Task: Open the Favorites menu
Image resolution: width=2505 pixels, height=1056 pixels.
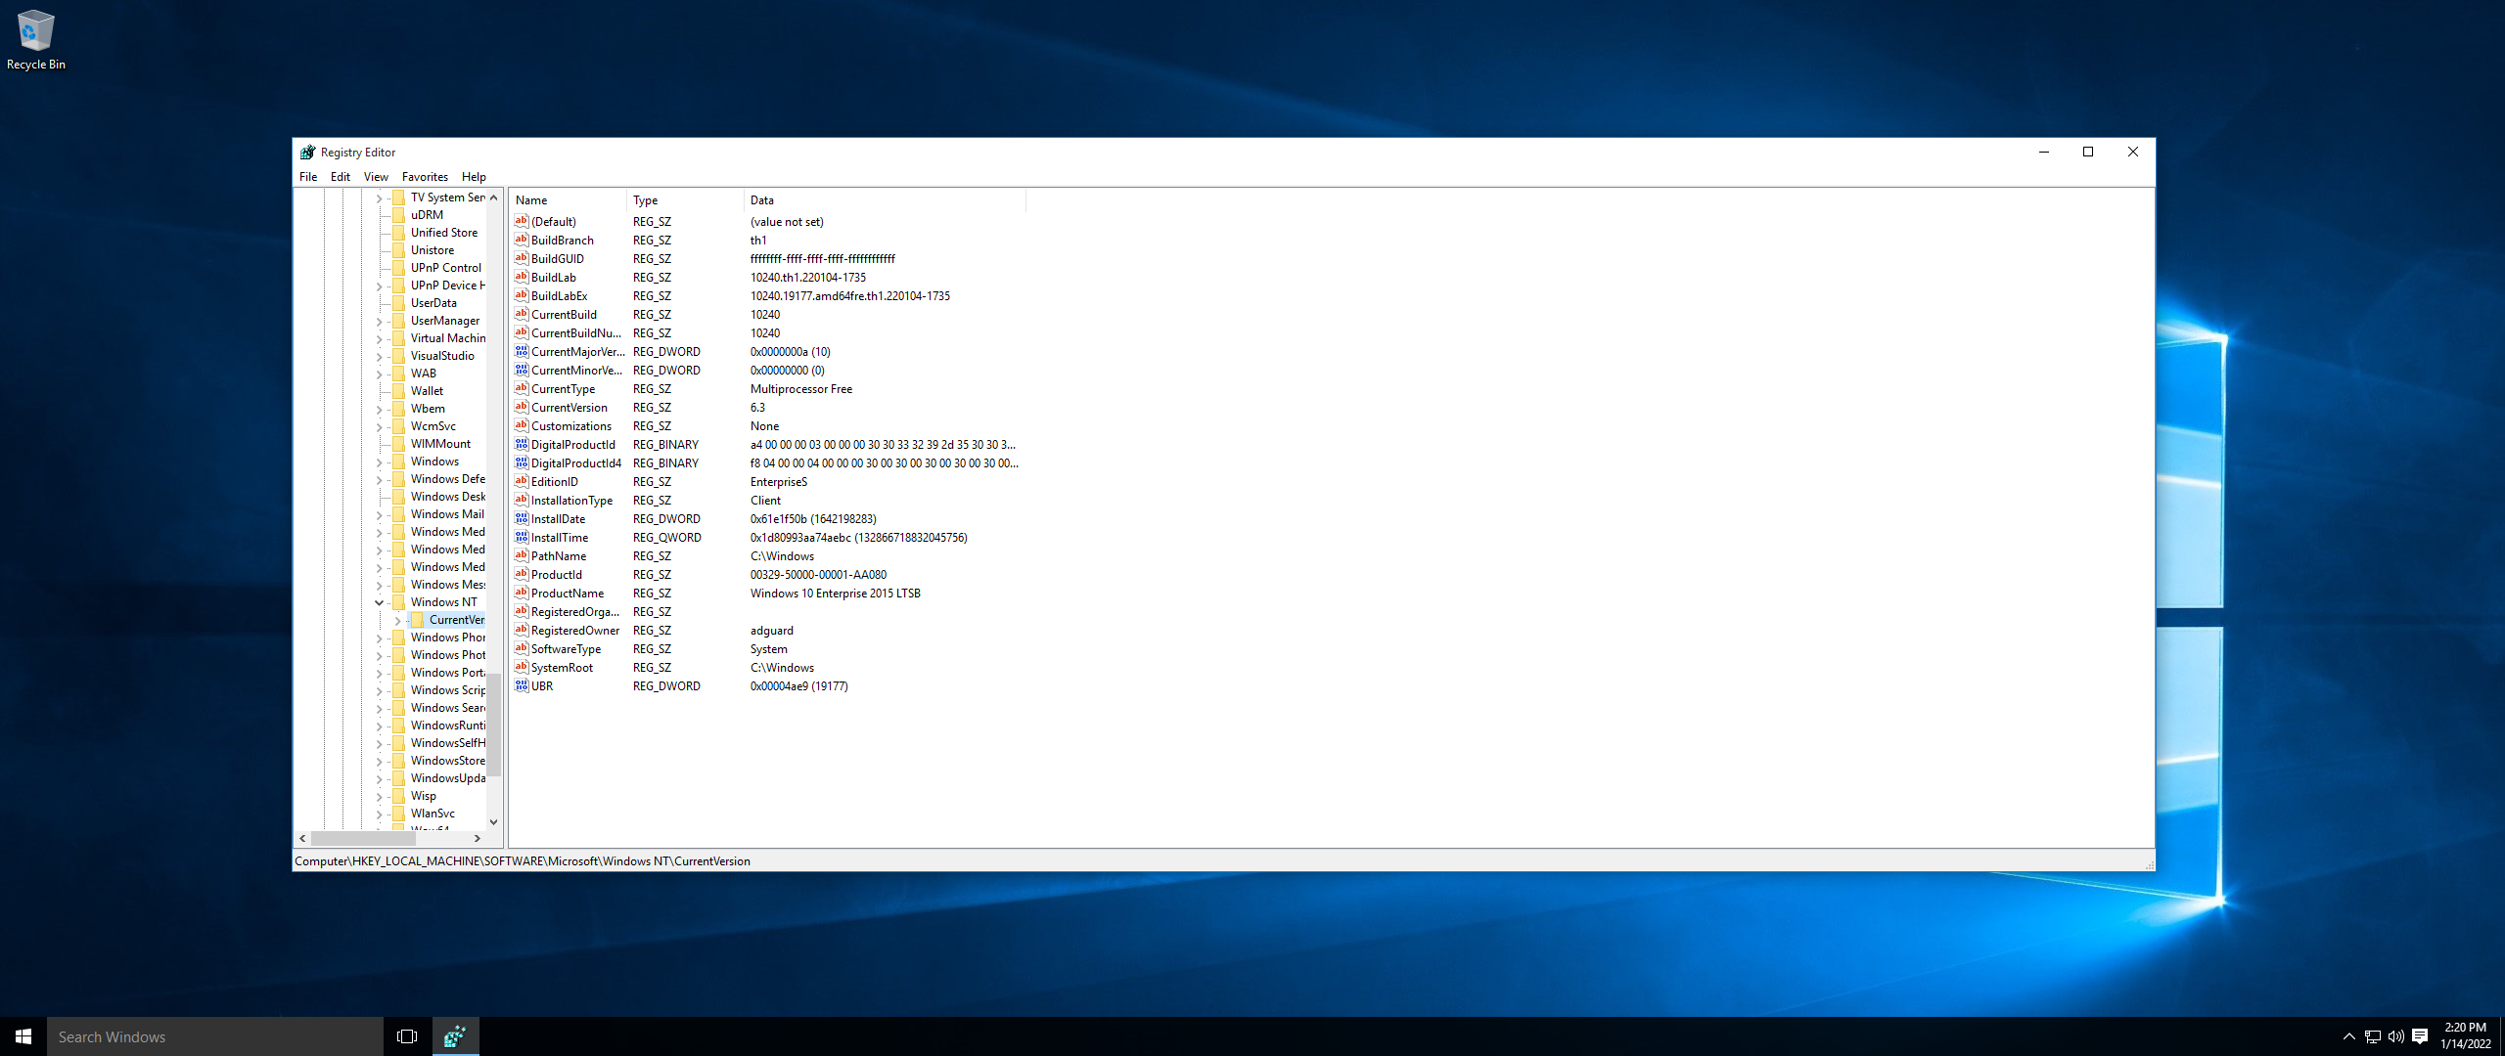Action: 425,177
